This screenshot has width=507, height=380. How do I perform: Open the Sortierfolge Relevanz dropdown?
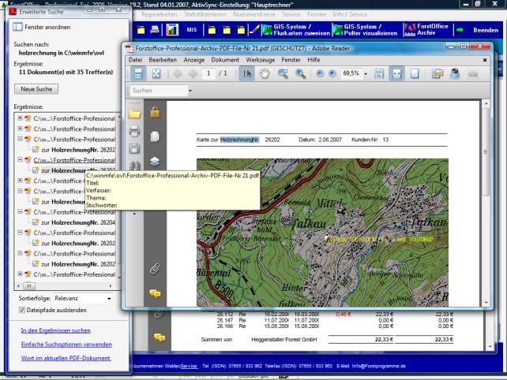[83, 299]
